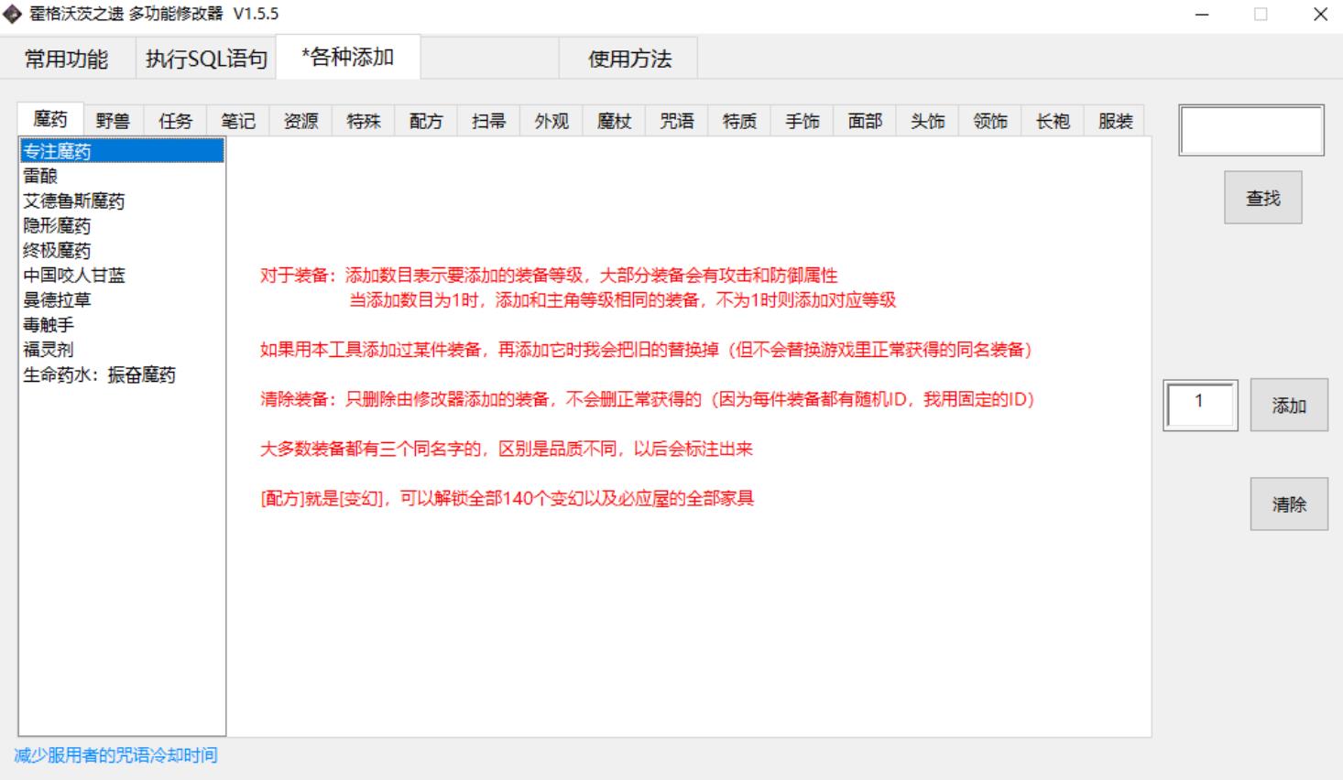Pick 生命药水：振奋魔药 from the list

(x=99, y=374)
